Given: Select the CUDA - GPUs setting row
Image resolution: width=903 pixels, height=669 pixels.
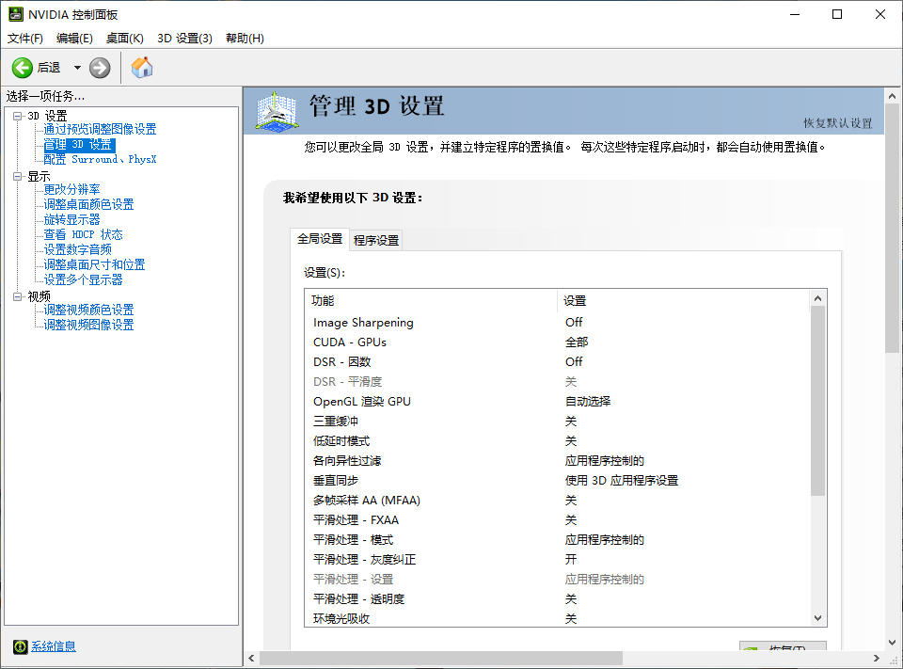Looking at the screenshot, I should (x=557, y=342).
